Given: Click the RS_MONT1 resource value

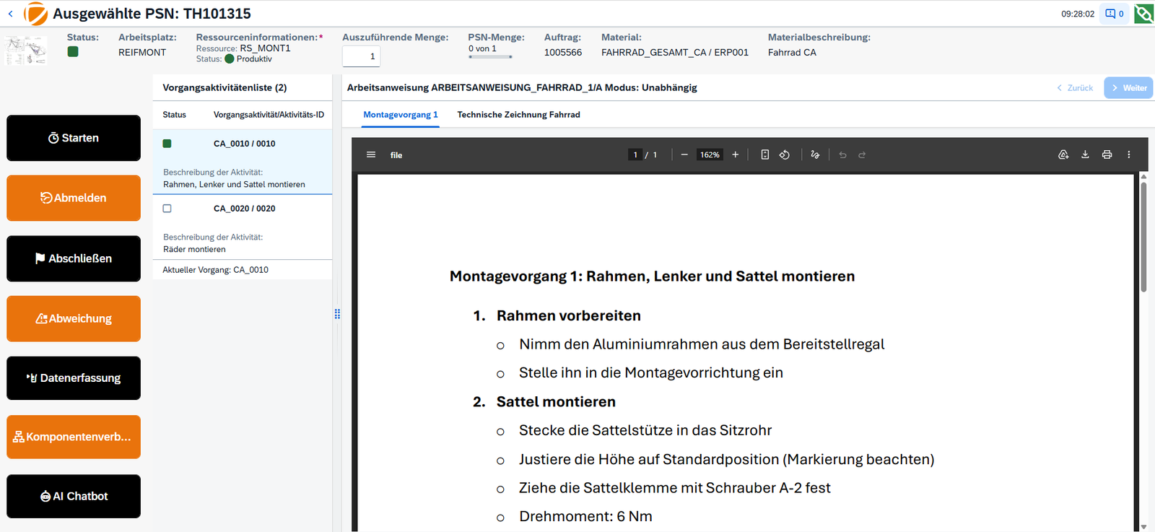Looking at the screenshot, I should point(265,48).
